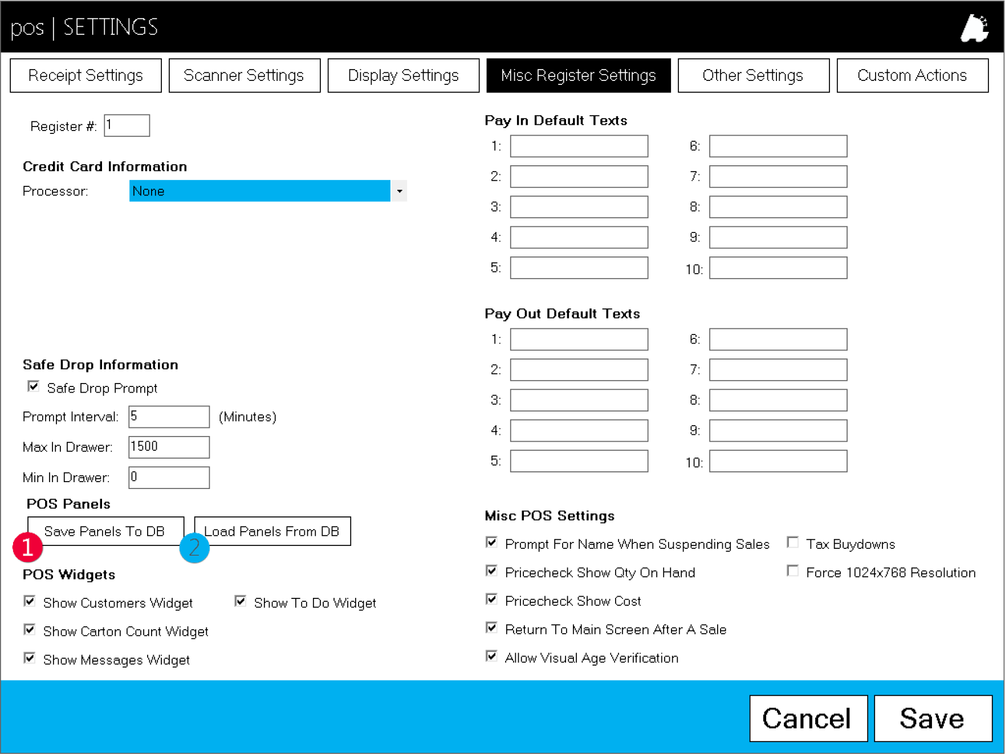Image resolution: width=1005 pixels, height=754 pixels.
Task: Click the logo icon in the header
Action: [x=975, y=27]
